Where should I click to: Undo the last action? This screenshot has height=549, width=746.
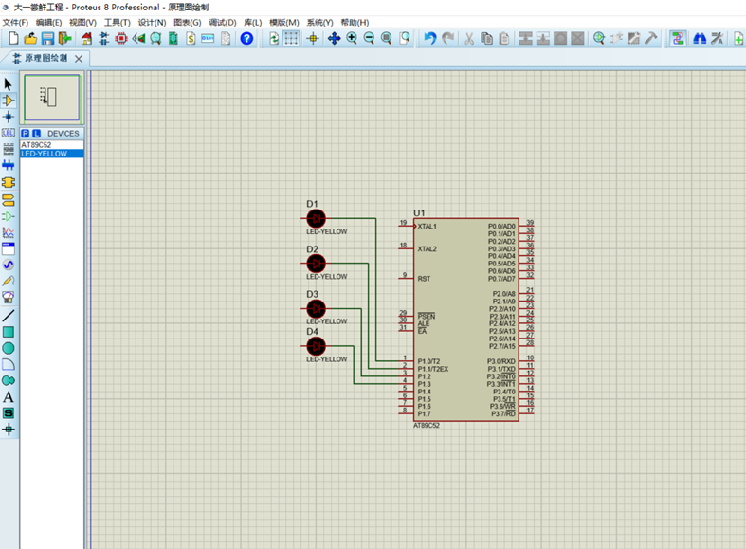430,38
